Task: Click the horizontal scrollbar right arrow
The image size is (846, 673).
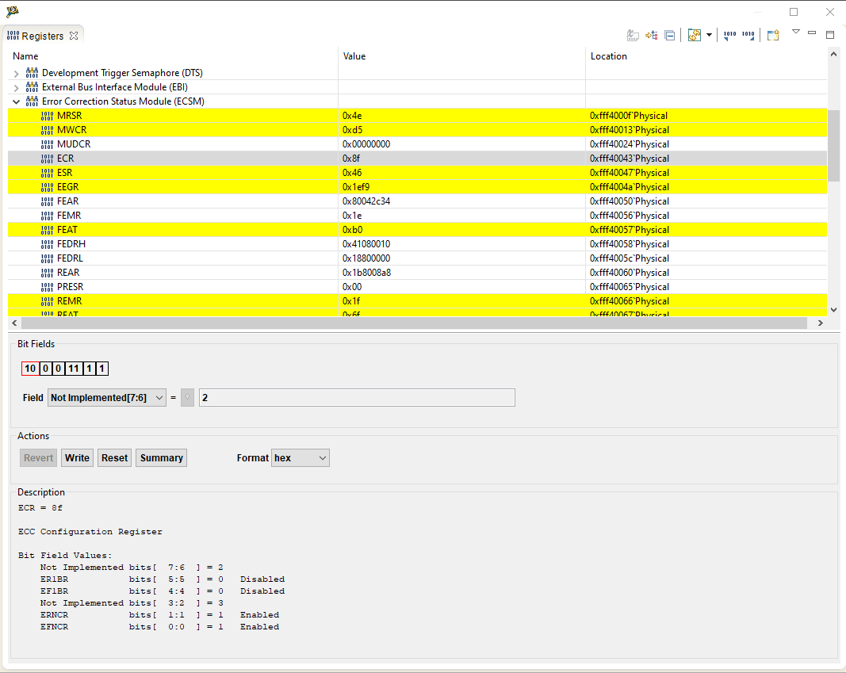Action: pyautogui.click(x=820, y=323)
